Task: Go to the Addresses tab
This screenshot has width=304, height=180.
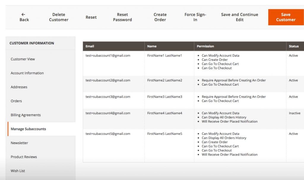Action: click(x=19, y=87)
